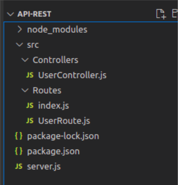Click the braces icon beside package.json
This screenshot has height=185, width=178.
point(19,151)
